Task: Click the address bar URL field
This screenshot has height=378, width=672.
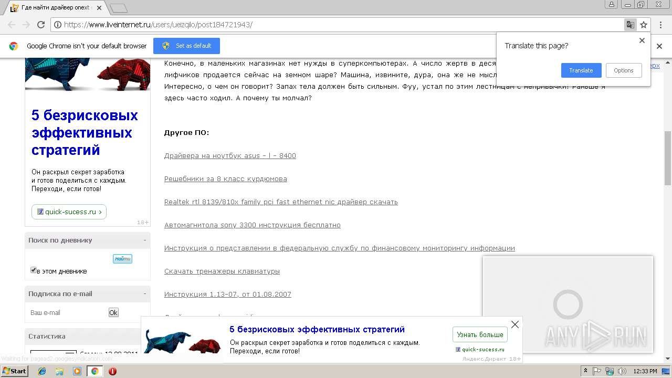Action: point(336,25)
